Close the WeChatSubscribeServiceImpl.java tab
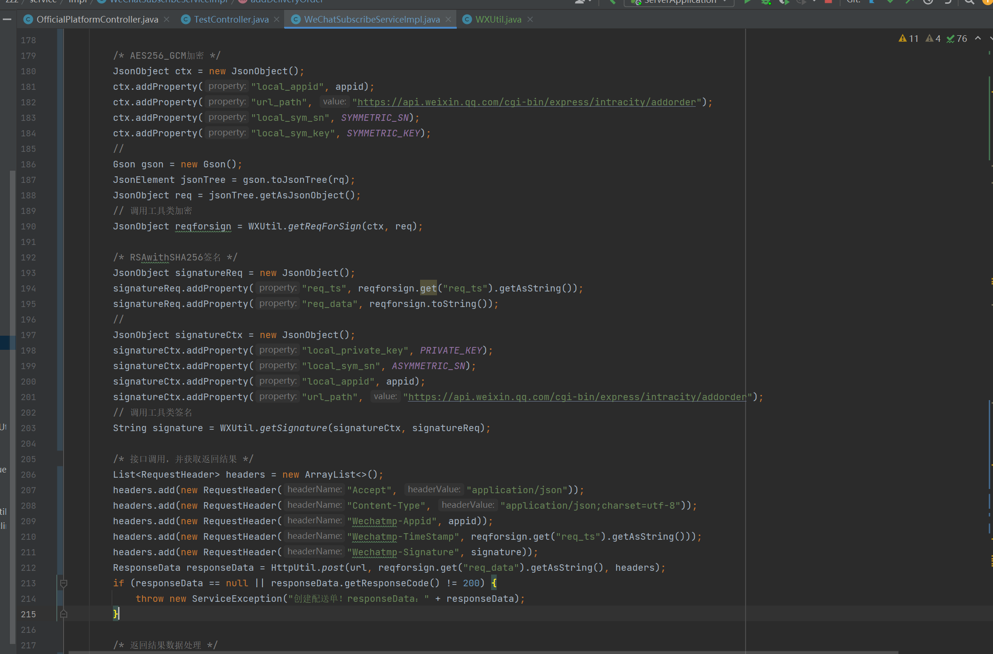This screenshot has width=993, height=654. (x=448, y=19)
